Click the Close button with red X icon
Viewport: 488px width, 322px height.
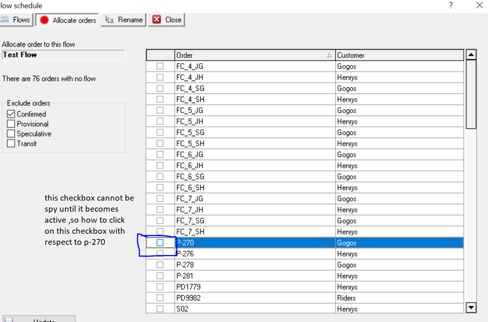167,20
